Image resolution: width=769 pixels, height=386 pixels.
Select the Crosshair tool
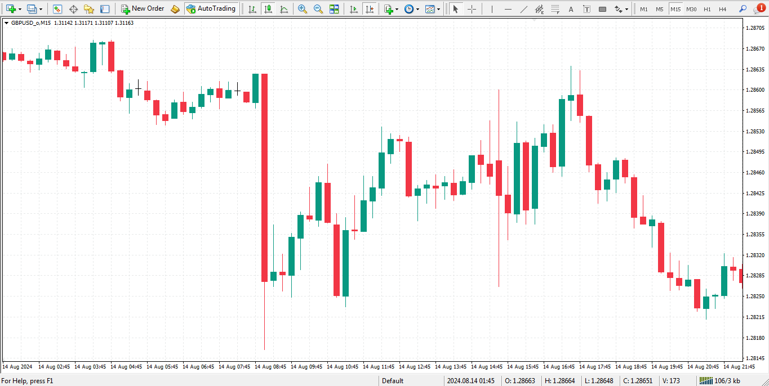point(472,9)
